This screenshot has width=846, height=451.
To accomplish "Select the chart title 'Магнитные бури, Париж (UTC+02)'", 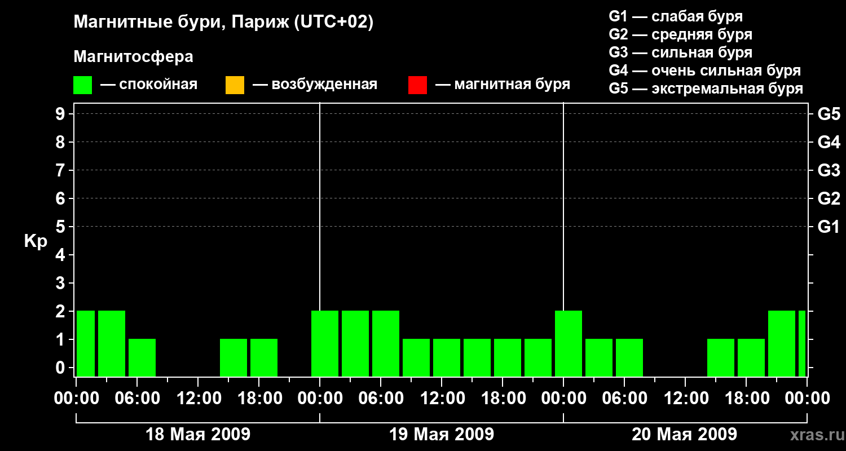I will (223, 23).
